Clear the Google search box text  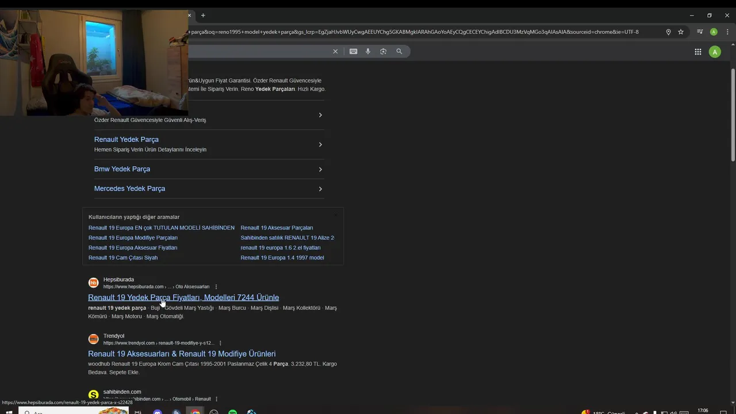coord(335,52)
